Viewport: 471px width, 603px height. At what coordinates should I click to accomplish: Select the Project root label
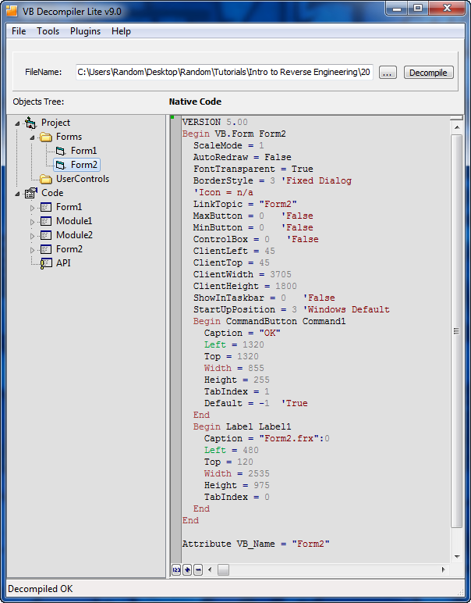[x=55, y=123]
